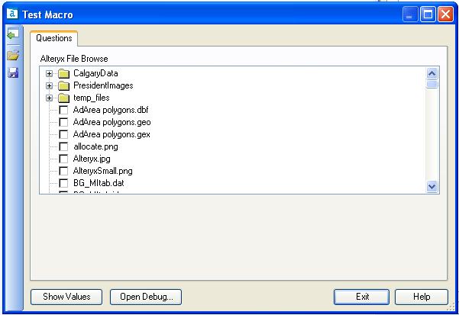Minimize the Test Macro window
The image size is (459, 315).
tap(410, 14)
